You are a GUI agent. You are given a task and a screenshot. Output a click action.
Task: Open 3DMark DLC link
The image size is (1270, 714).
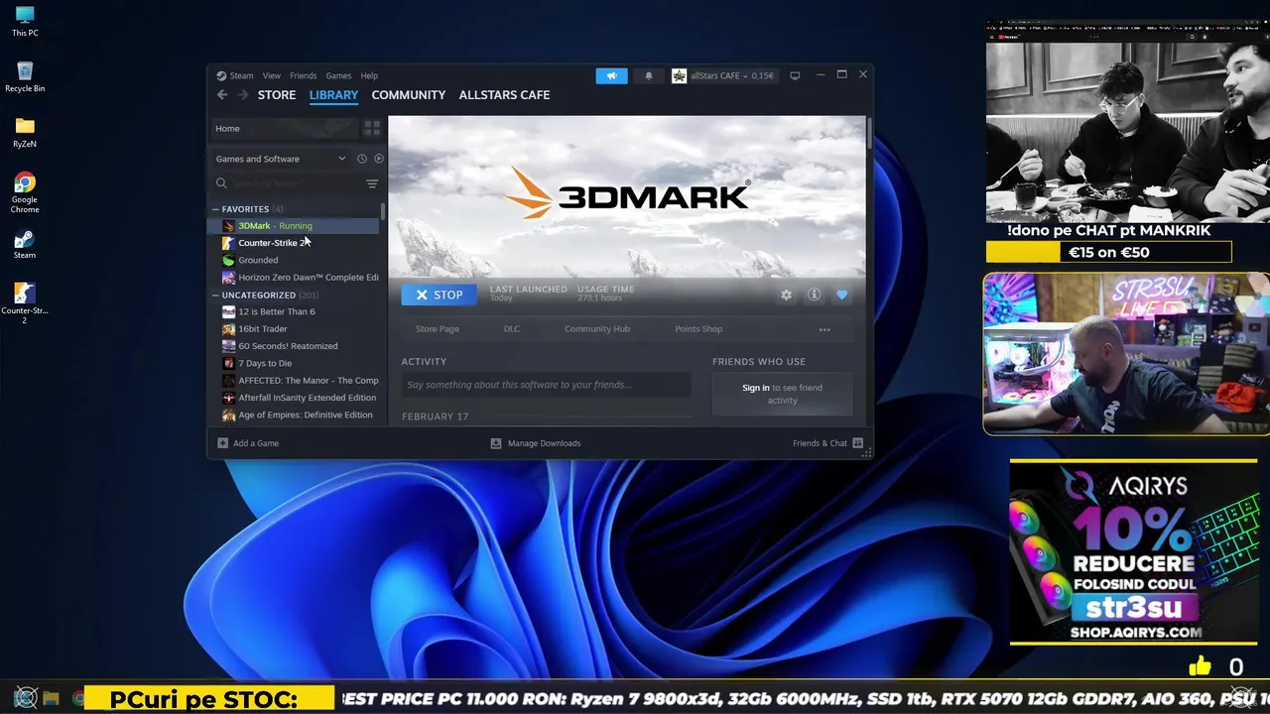tap(511, 329)
